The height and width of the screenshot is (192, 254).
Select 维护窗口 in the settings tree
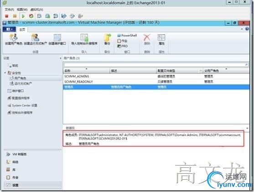tap(16, 91)
